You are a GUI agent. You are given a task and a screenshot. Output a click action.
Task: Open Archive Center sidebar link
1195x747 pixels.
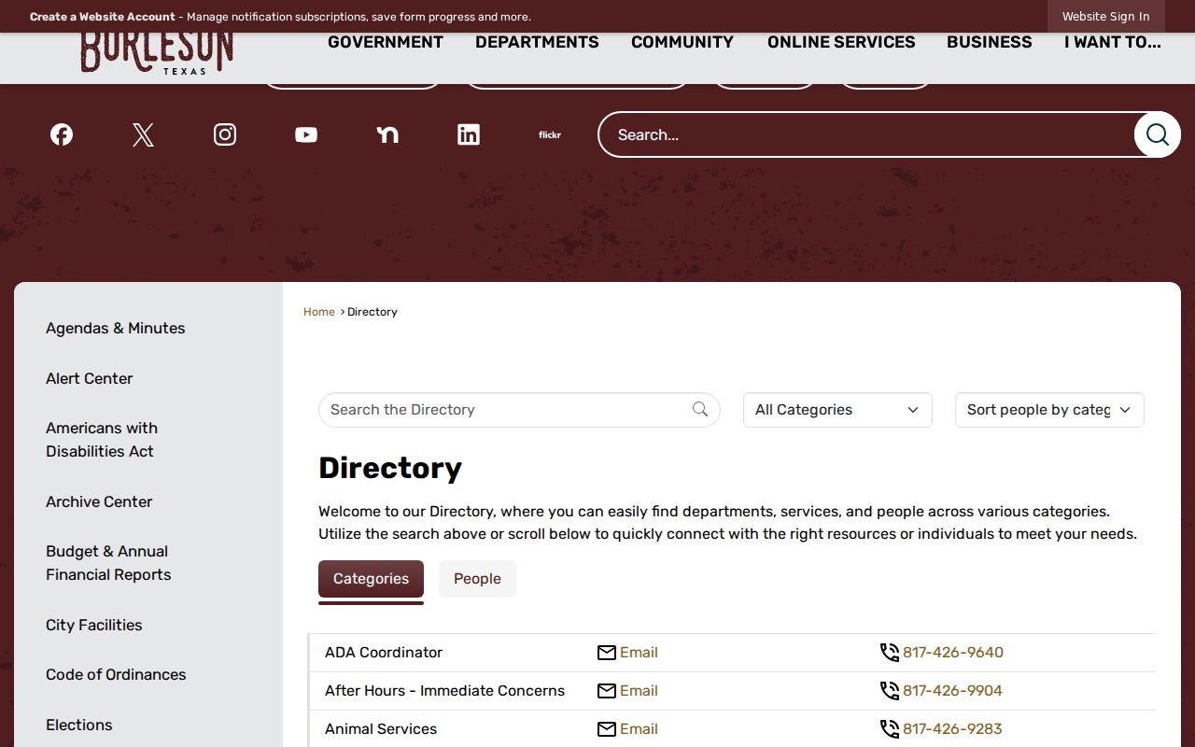pos(99,502)
